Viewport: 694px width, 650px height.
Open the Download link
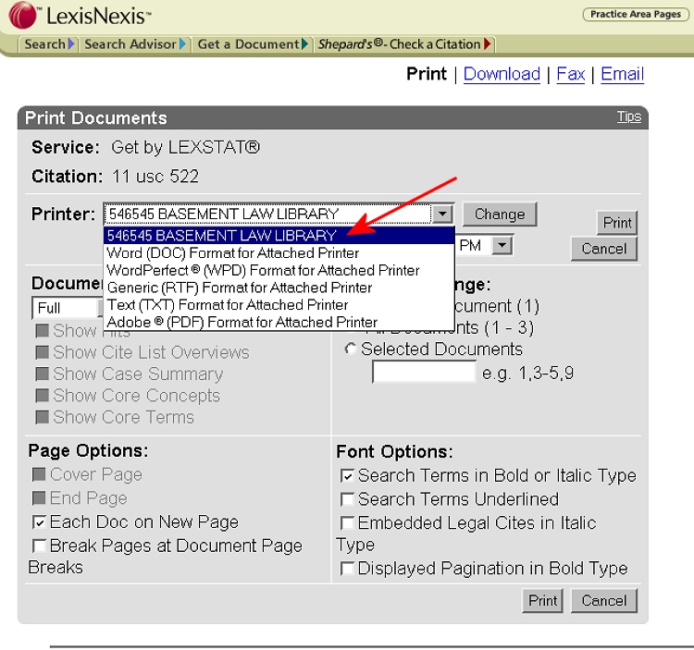(502, 74)
